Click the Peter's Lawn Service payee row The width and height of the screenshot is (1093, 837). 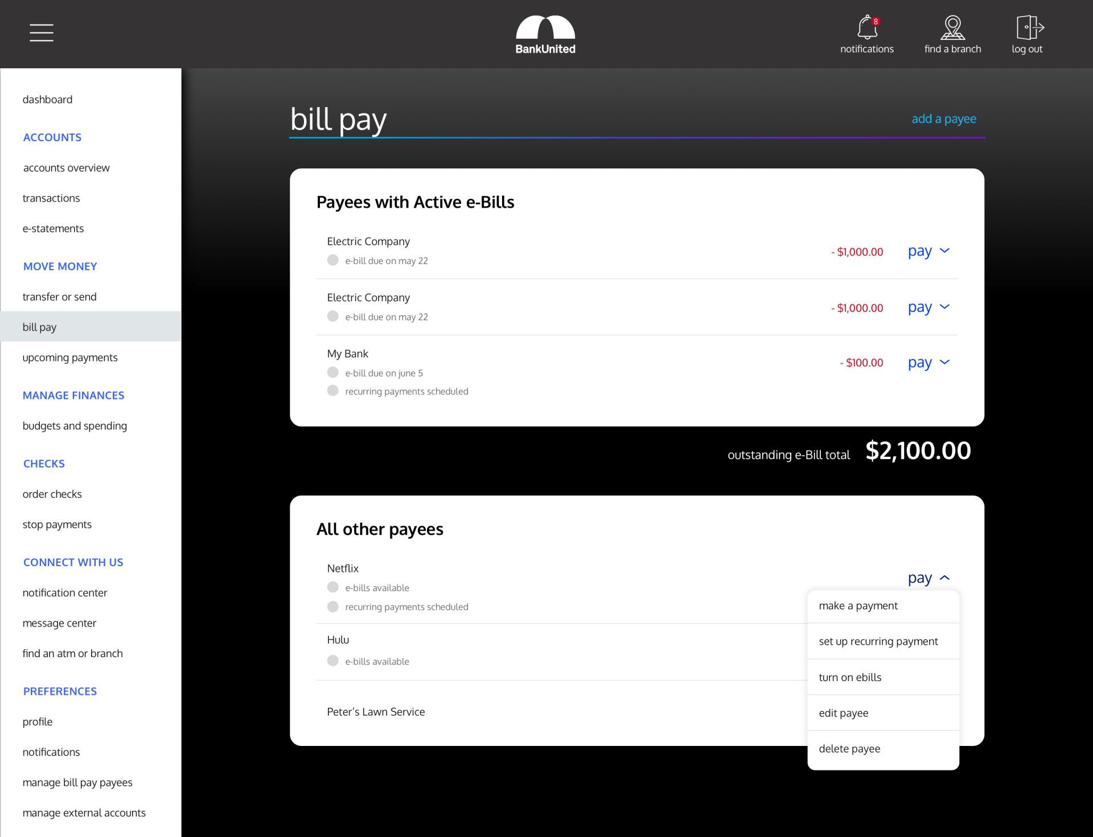[376, 712]
